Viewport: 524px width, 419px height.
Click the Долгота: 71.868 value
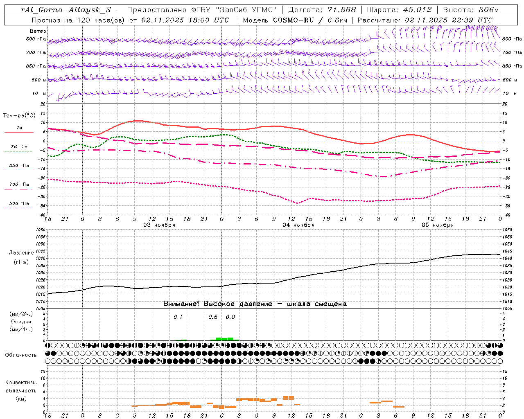pos(322,10)
